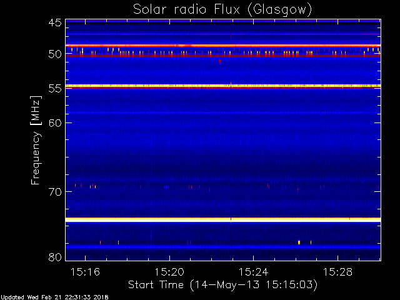The image size is (400, 300).
Task: Click the thick yellow-white band below 70 MHz
Action: [223, 219]
